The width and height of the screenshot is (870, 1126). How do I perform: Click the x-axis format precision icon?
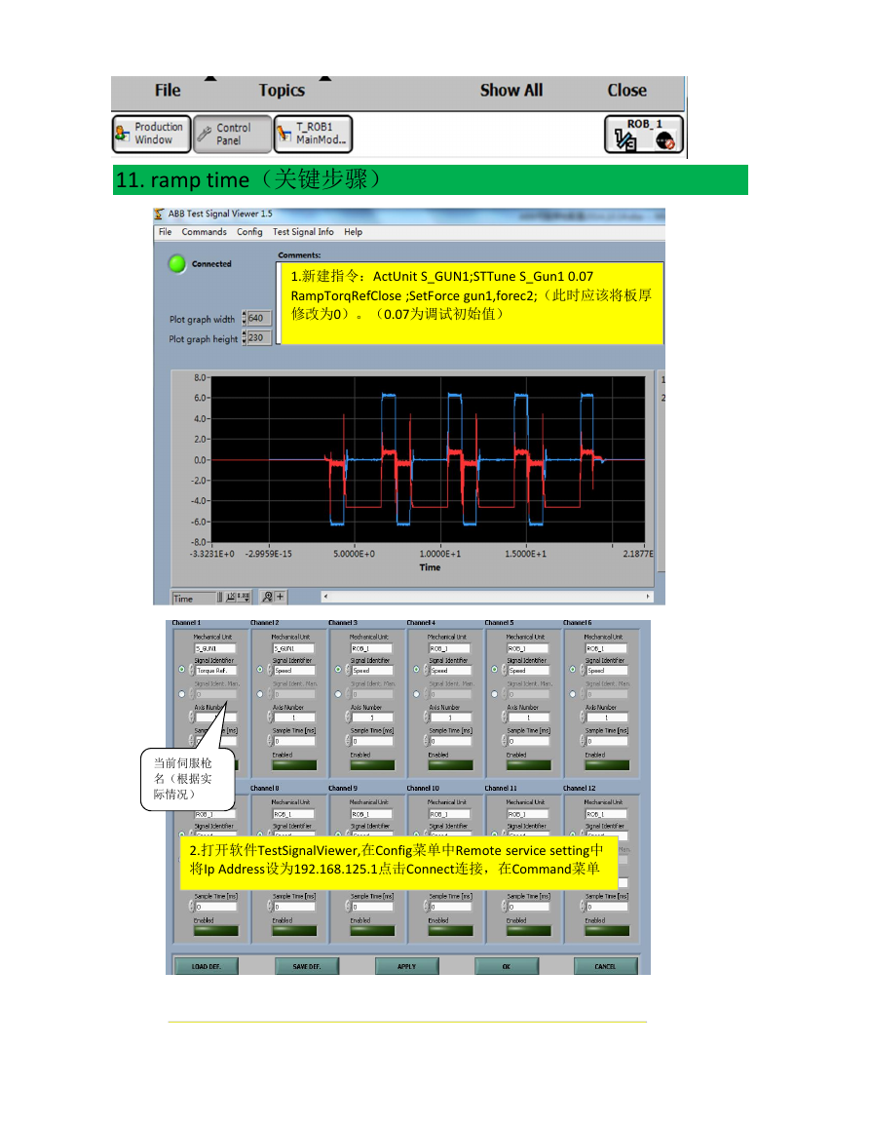245,597
